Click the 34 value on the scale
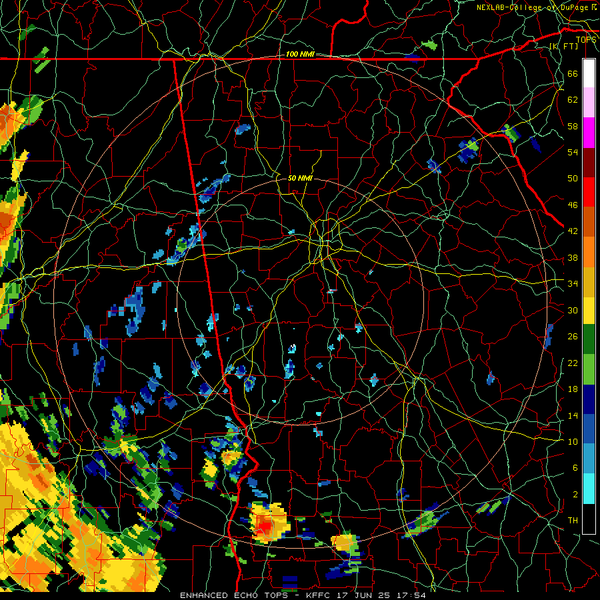Image resolution: width=600 pixels, height=600 pixels. click(x=573, y=283)
